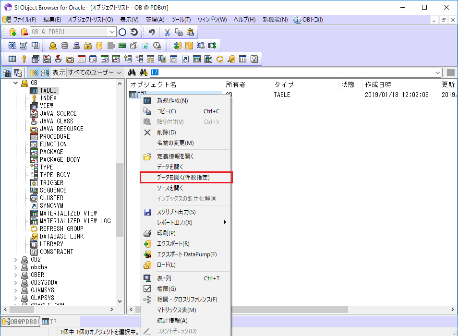Click the scissors cut icon

[x=167, y=32]
